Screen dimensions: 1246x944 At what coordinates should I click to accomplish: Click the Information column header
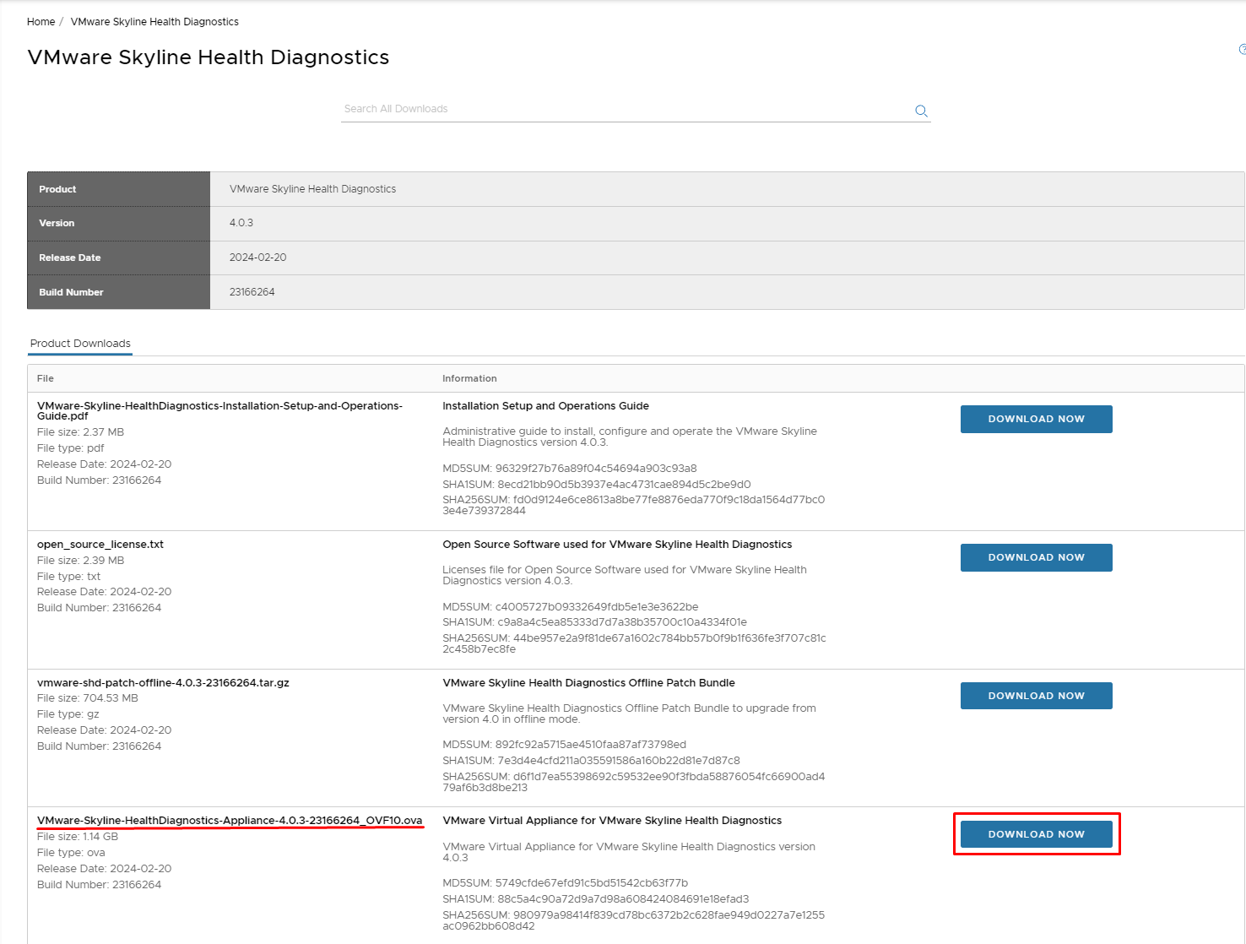point(469,378)
